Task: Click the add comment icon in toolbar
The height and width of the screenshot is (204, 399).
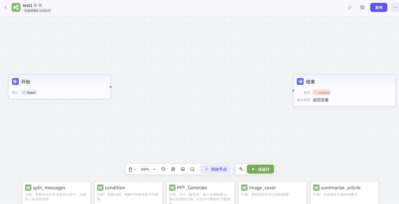Action: tap(163, 169)
